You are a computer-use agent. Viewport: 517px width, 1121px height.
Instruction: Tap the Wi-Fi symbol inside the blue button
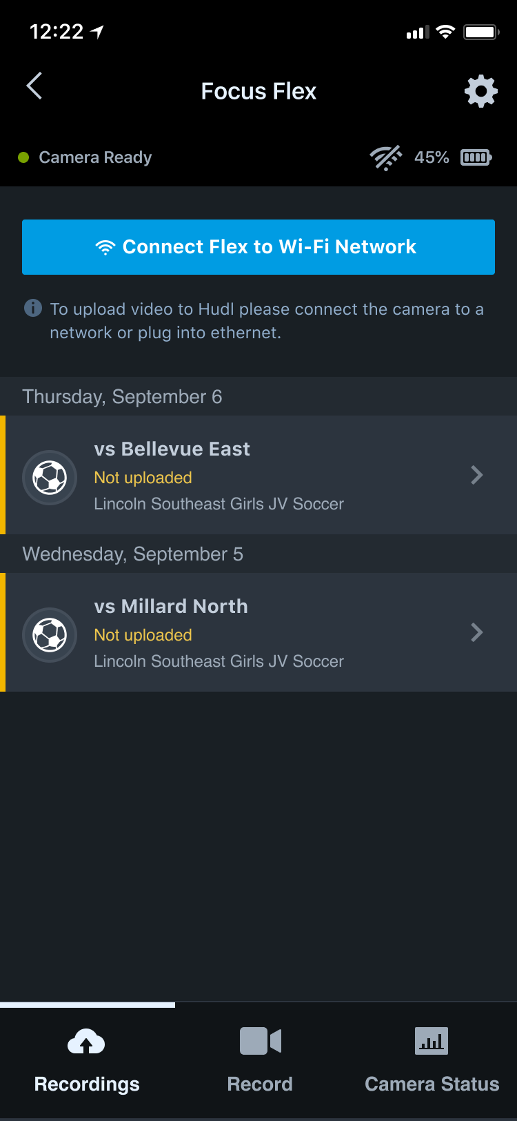pyautogui.click(x=104, y=246)
